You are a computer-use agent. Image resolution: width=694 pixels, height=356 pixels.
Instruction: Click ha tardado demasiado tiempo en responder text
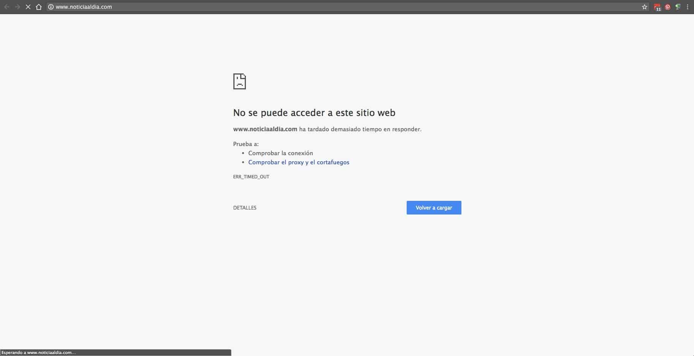click(360, 129)
